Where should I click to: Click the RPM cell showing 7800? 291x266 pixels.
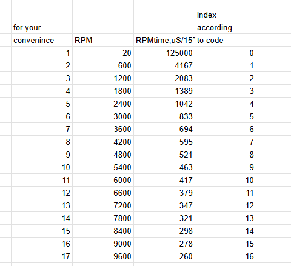click(103, 218)
